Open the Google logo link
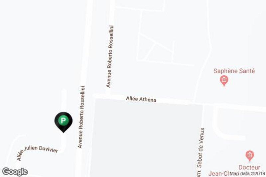The width and height of the screenshot is (266, 177). [x=15, y=172]
